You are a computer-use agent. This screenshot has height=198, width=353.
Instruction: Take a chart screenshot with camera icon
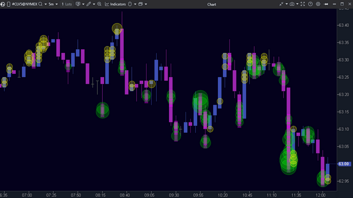coord(292,4)
